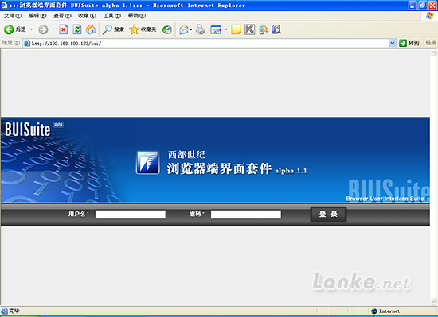Expand the Back button history dropdown arrow
The height and width of the screenshot is (317, 438).
click(31, 29)
